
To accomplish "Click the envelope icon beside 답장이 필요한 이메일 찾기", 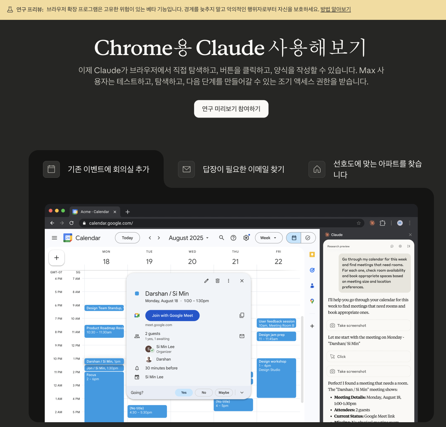I will coord(186,169).
